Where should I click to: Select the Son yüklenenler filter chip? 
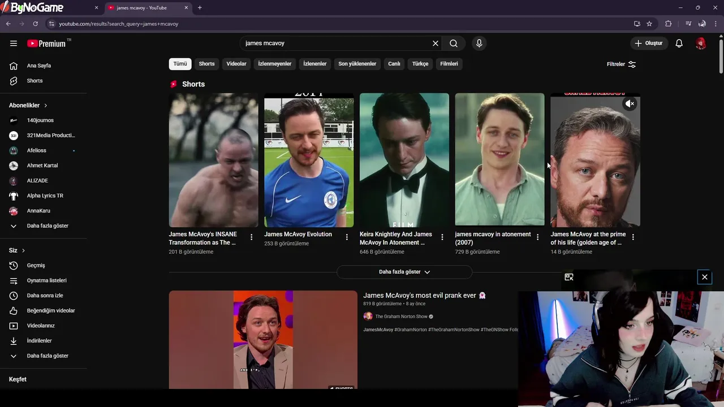click(x=357, y=64)
